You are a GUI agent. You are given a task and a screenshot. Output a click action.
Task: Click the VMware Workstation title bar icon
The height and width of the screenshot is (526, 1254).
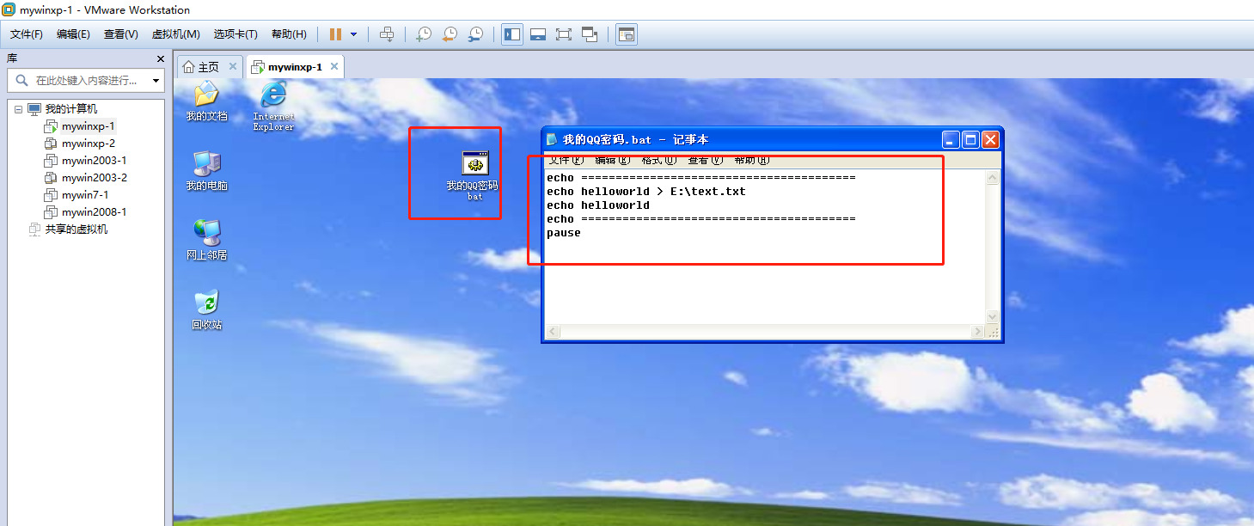click(9, 9)
